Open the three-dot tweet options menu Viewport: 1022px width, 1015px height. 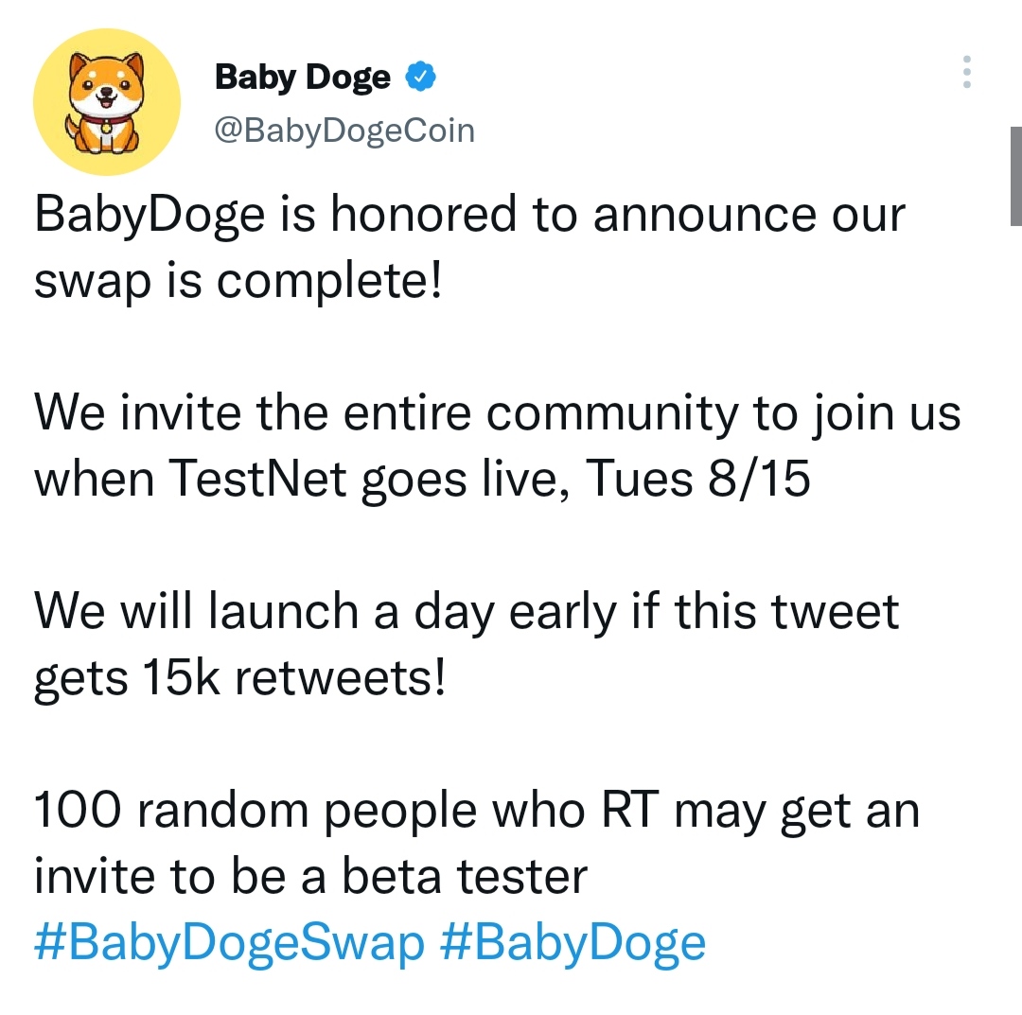coord(967,71)
